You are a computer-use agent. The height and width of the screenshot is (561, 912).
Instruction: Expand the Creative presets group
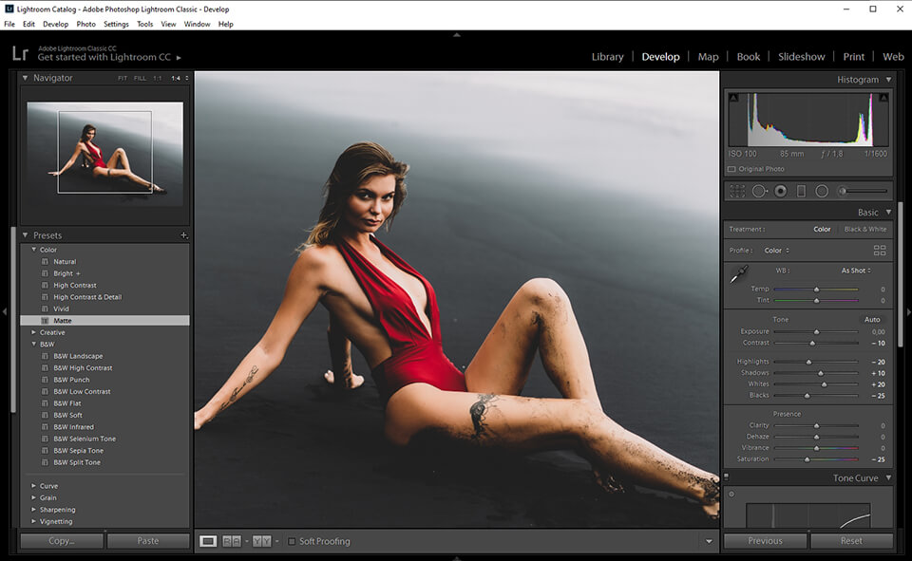point(34,332)
